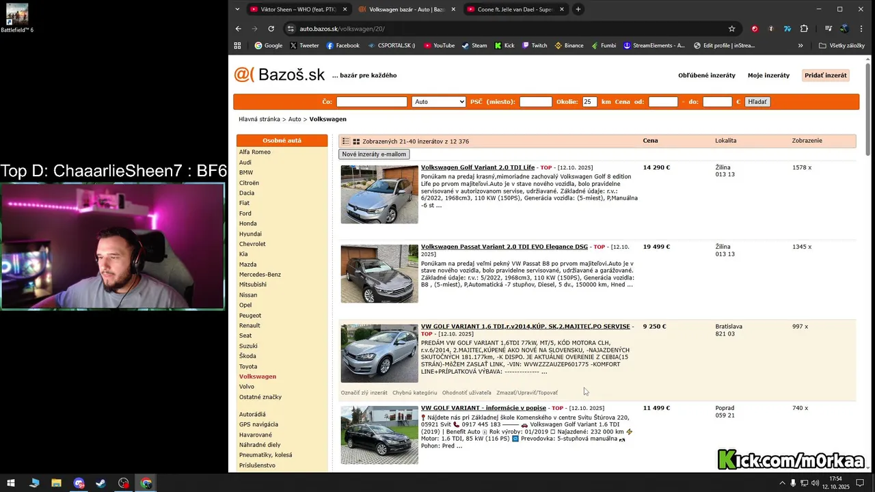Focus the PSČ (miesto) field
This screenshot has height=492, width=875.
(536, 102)
